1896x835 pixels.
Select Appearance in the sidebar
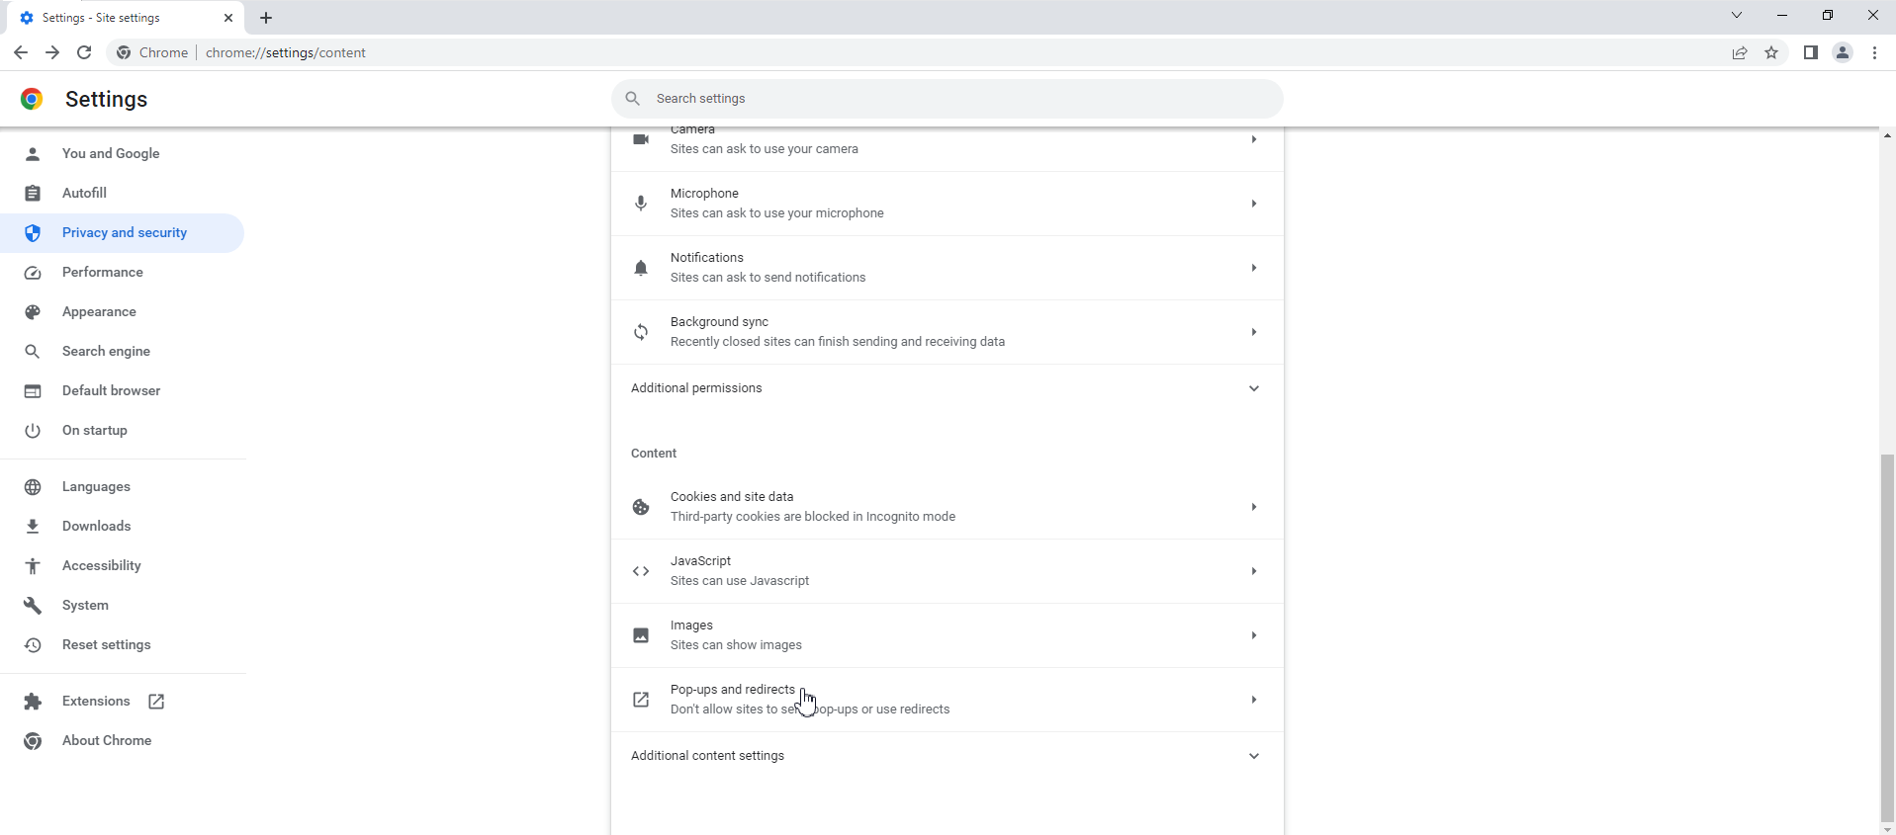pos(99,312)
